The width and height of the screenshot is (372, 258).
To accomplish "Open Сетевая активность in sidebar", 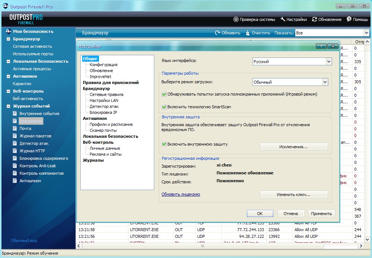I will pyautogui.click(x=32, y=46).
